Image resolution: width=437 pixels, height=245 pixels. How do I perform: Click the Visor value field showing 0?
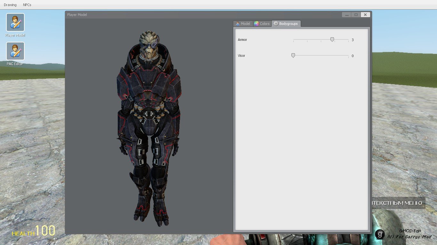point(353,56)
